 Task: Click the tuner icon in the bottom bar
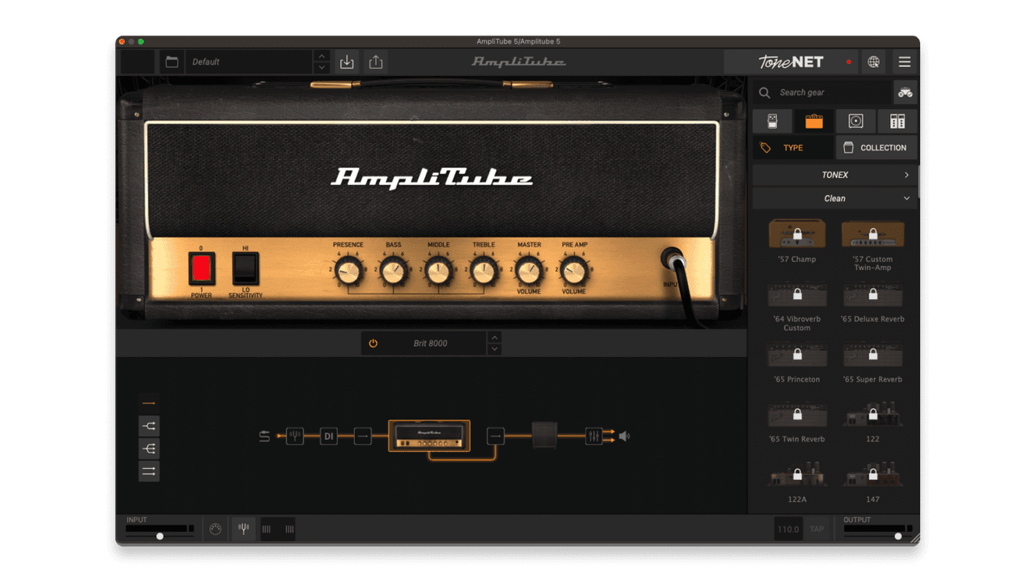tap(243, 529)
